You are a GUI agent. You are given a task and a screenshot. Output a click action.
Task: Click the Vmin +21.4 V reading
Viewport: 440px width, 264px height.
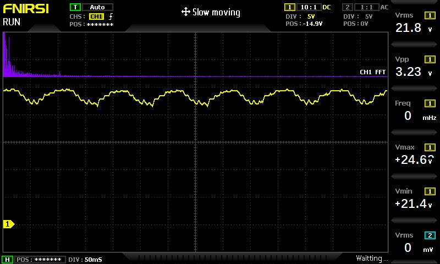(x=414, y=204)
